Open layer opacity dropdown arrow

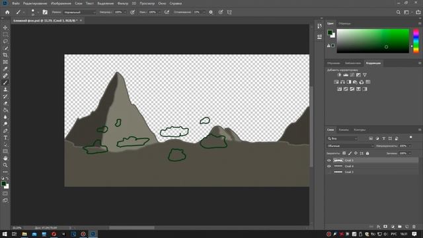tap(410, 146)
